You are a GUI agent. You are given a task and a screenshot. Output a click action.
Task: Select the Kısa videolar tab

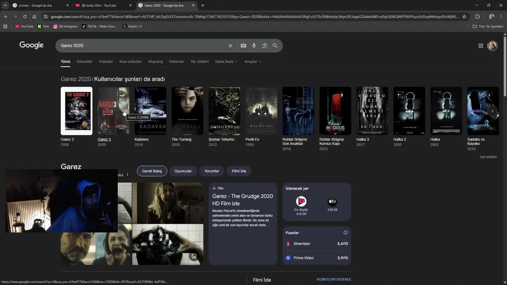(x=131, y=62)
